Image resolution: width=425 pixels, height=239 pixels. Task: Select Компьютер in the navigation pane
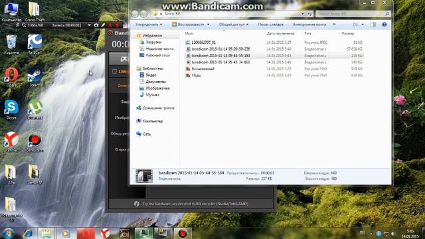click(x=152, y=121)
